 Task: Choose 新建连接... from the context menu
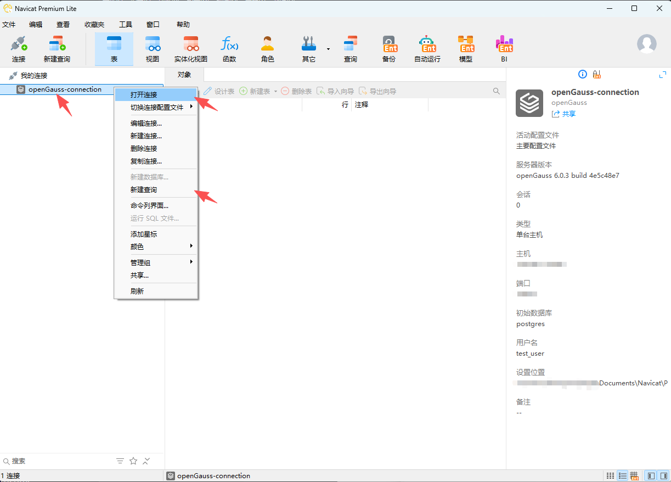click(x=156, y=136)
